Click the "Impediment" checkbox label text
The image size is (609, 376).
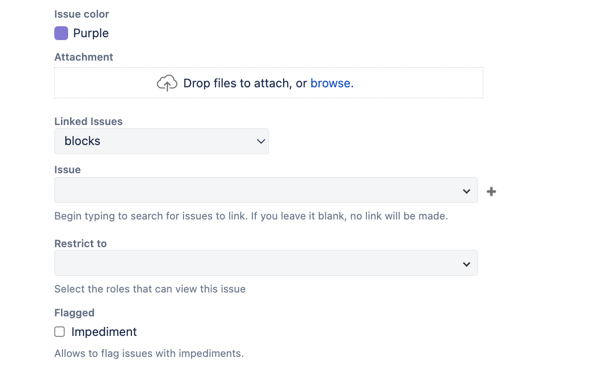(x=104, y=332)
